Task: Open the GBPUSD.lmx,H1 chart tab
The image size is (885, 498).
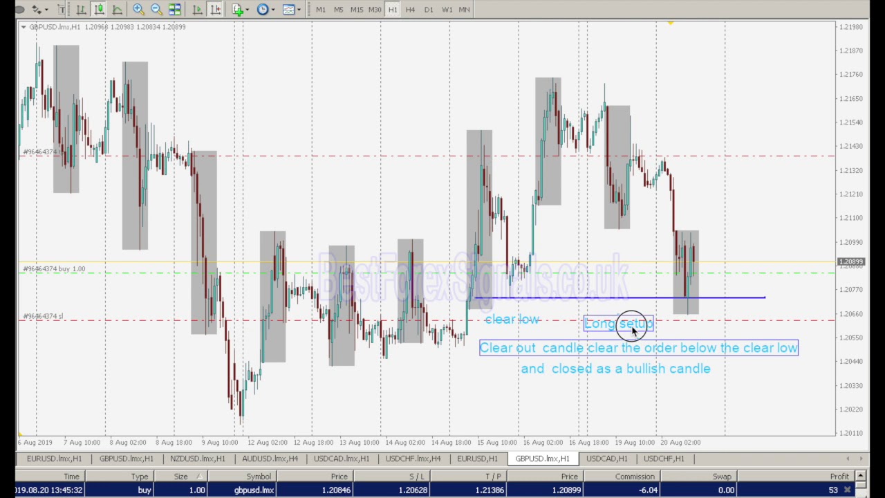Action: (x=126, y=459)
